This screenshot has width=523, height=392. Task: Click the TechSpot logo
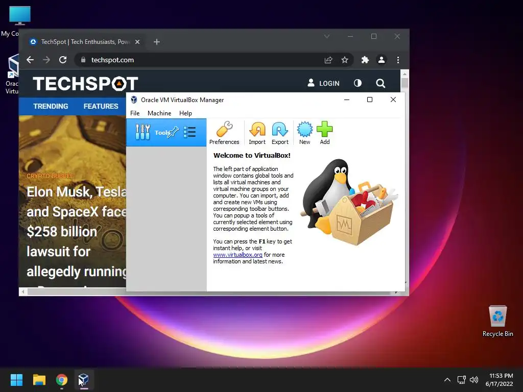click(x=85, y=83)
